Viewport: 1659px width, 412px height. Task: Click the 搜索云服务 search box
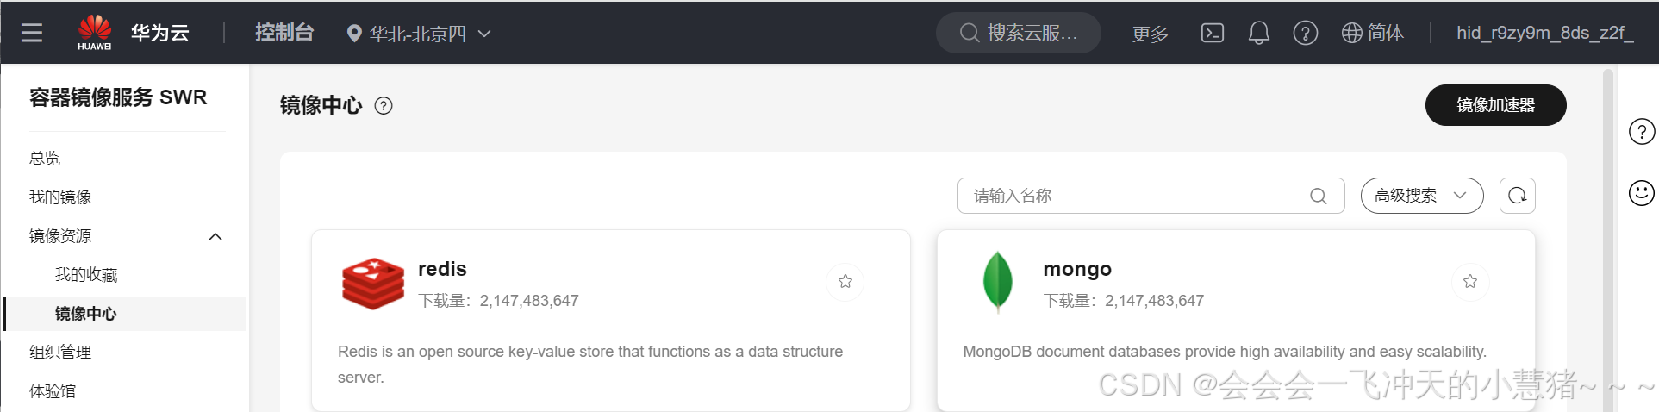(x=1019, y=33)
